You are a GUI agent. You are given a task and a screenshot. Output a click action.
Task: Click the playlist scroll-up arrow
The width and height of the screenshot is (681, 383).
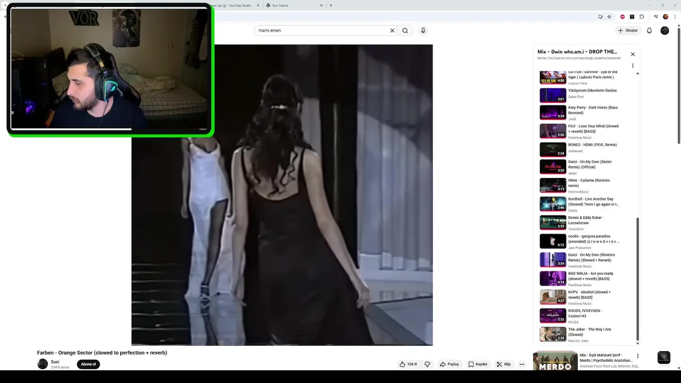pyautogui.click(x=637, y=73)
